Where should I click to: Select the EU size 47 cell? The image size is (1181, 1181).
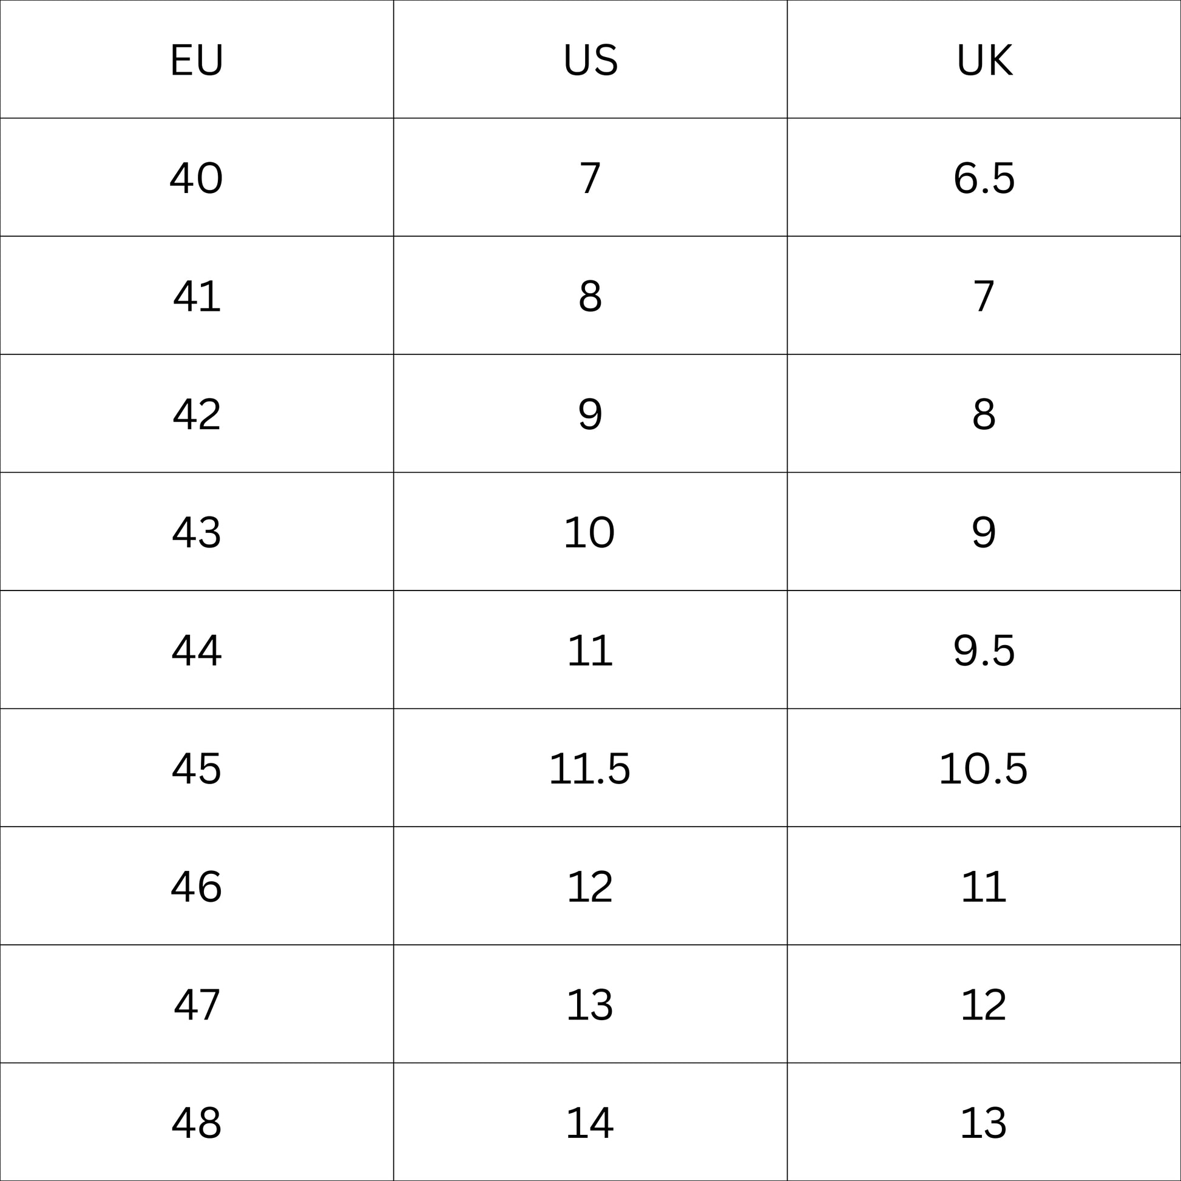click(196, 1004)
